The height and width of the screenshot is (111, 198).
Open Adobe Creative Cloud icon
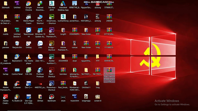click(5, 97)
